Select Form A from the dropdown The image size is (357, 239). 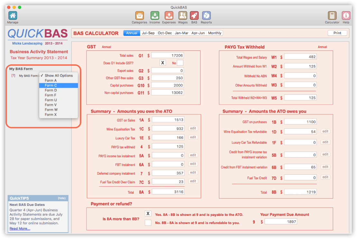click(x=59, y=81)
